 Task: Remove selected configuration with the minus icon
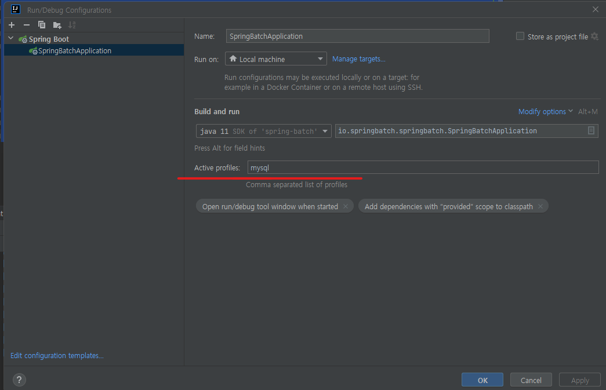(x=26, y=25)
